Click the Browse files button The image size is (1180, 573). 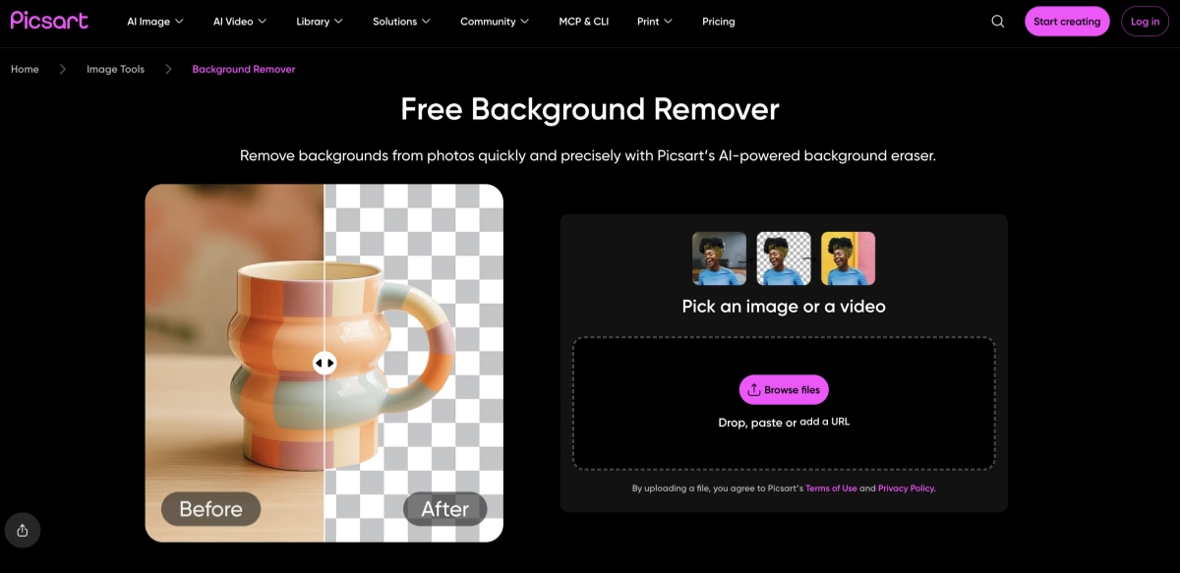tap(784, 390)
